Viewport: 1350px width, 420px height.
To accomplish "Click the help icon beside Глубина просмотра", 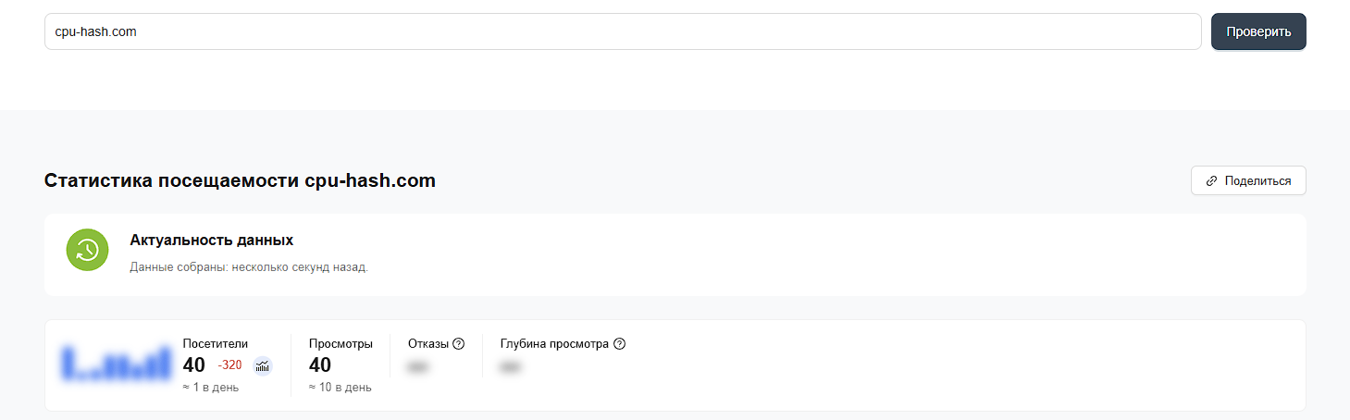I will pos(620,344).
